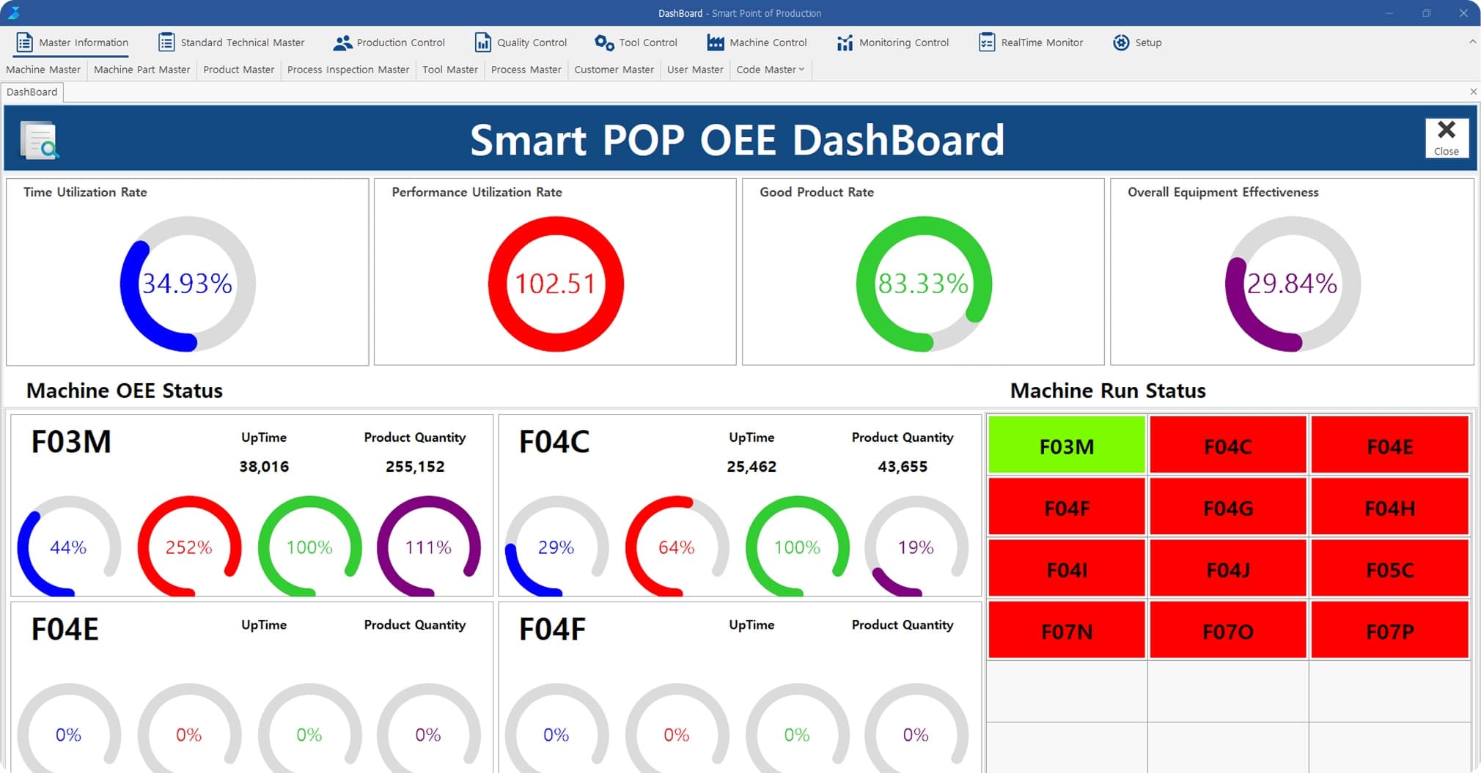
Task: Select the Quality Control icon
Action: [x=521, y=42]
